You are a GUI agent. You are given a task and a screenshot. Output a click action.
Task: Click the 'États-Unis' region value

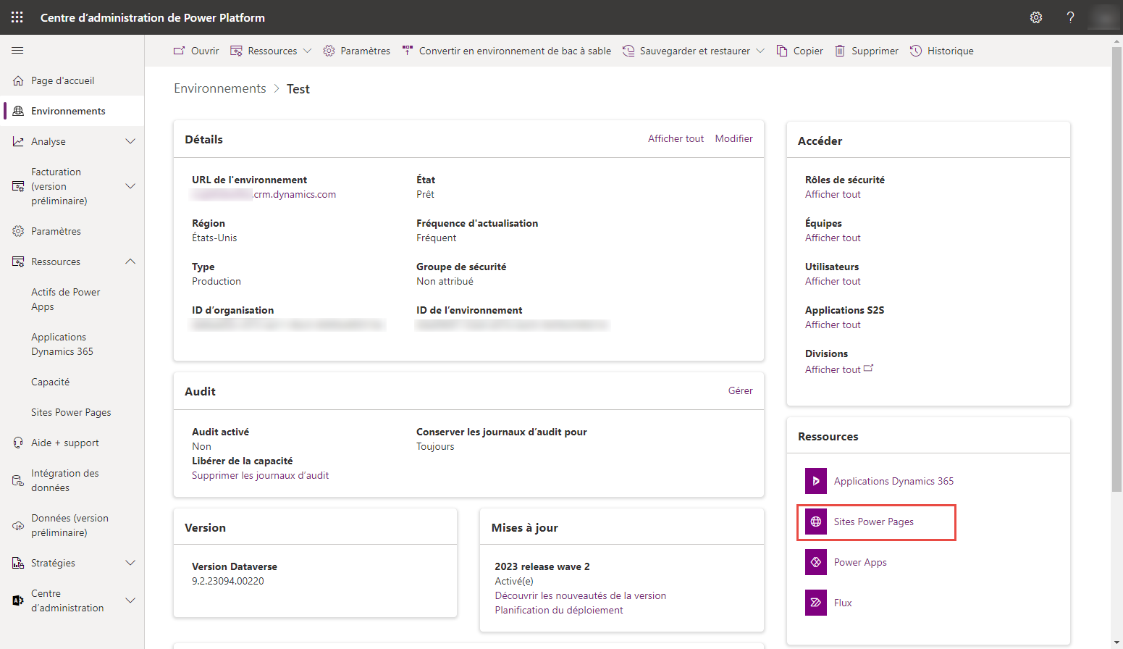[214, 238]
